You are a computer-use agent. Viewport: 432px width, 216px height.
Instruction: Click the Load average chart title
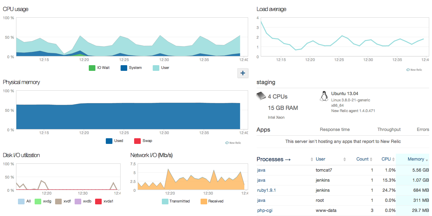(271, 9)
